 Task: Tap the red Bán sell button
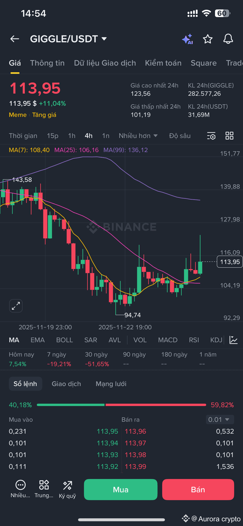(198, 490)
